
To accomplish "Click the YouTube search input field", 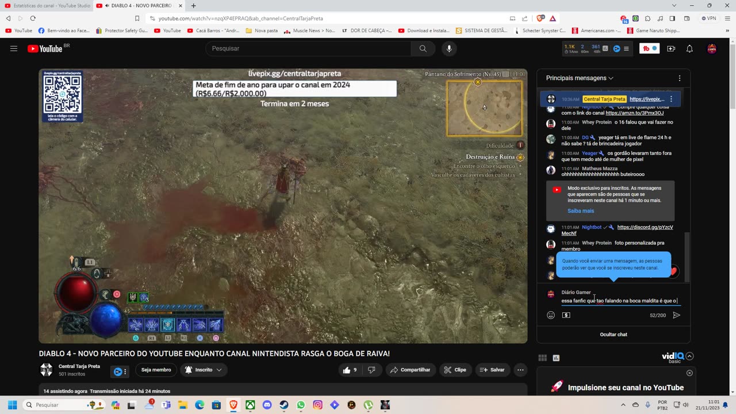I will tap(308, 48).
